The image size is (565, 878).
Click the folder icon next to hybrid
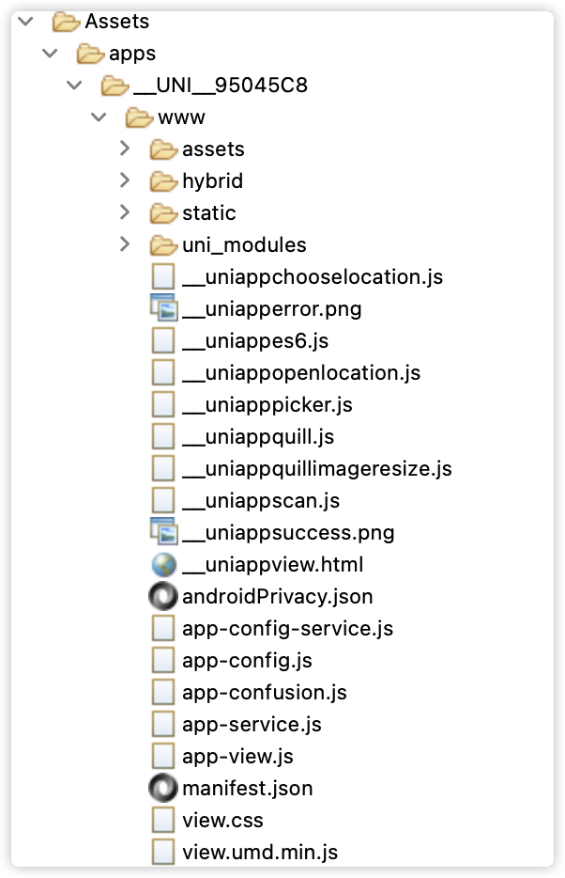163,180
